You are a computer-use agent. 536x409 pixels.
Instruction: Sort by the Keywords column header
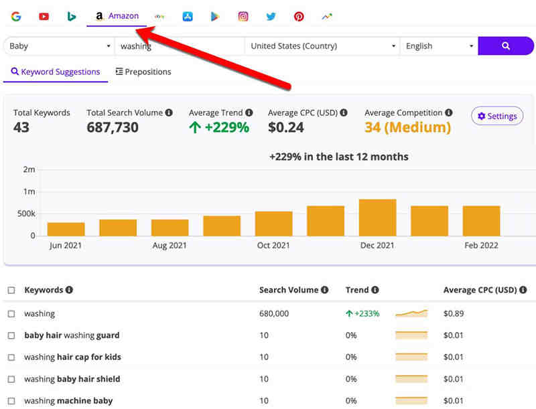click(x=44, y=290)
